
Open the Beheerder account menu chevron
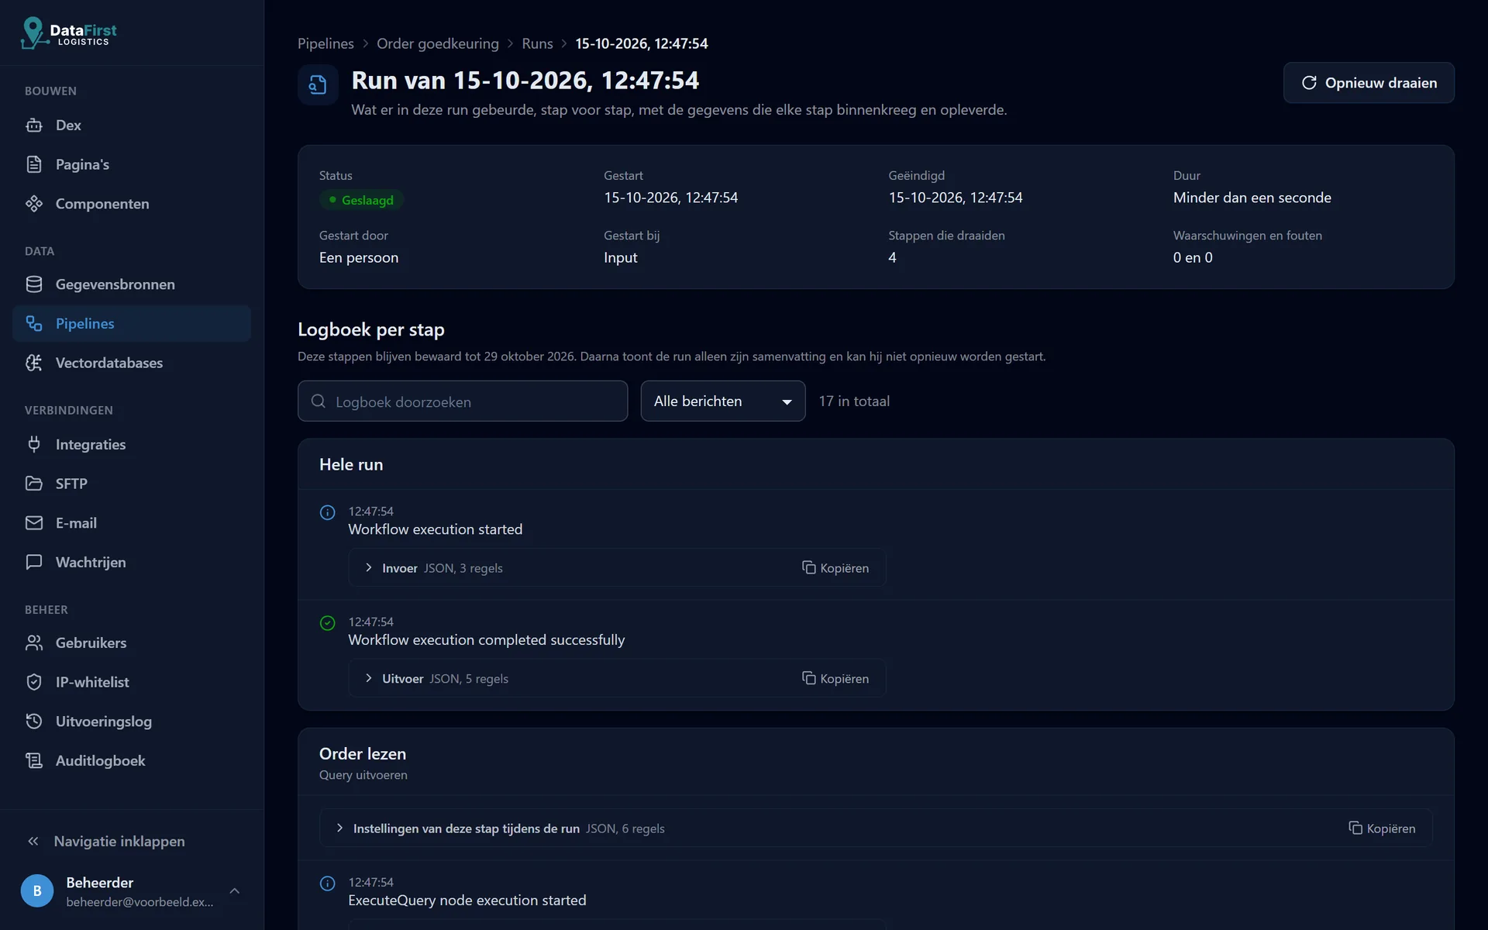pyautogui.click(x=235, y=891)
